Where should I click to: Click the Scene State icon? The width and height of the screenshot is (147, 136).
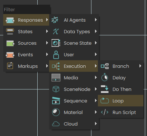(56, 43)
